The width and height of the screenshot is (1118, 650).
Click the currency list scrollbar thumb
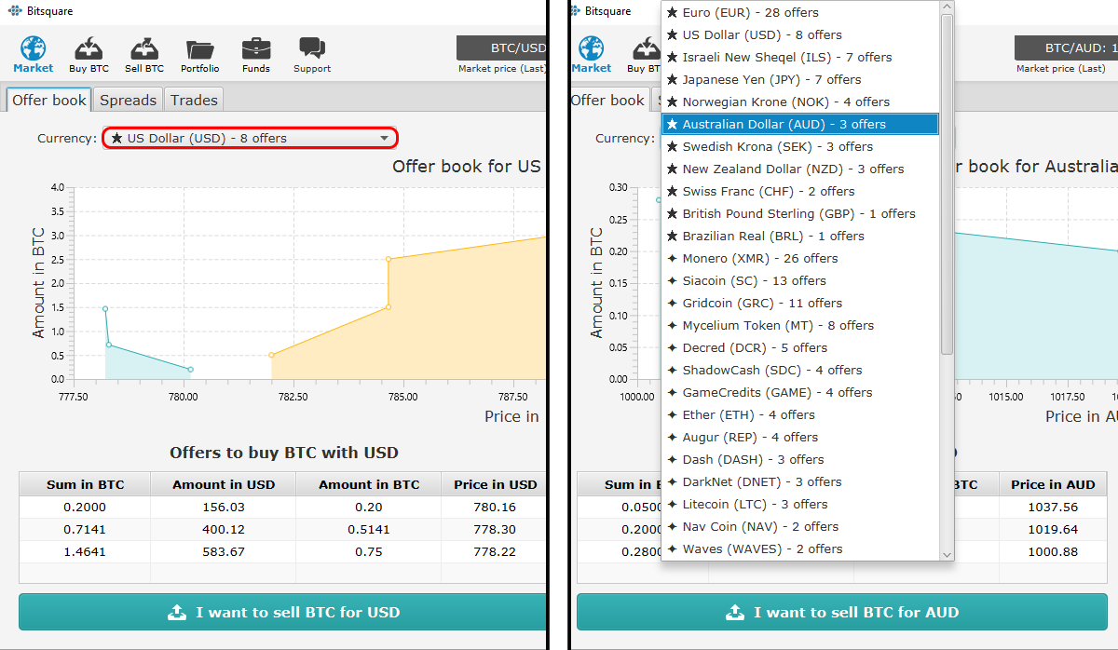[x=947, y=184]
